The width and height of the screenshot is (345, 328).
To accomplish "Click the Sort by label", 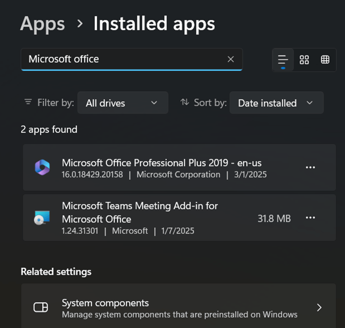I will point(210,103).
